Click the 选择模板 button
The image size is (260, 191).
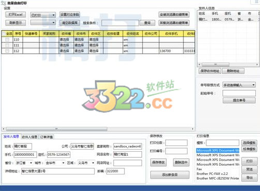pos(249,143)
